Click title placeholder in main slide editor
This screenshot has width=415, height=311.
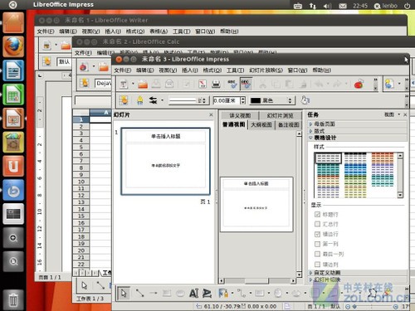256,183
